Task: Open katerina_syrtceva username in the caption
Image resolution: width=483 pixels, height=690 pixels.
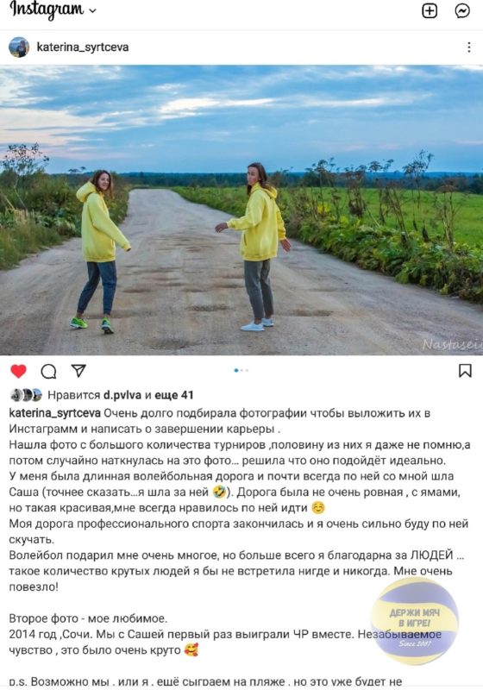Action: click(x=55, y=413)
